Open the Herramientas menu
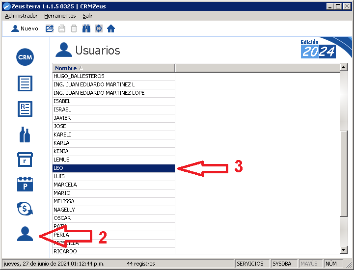The width and height of the screenshot is (354, 270). tap(60, 16)
